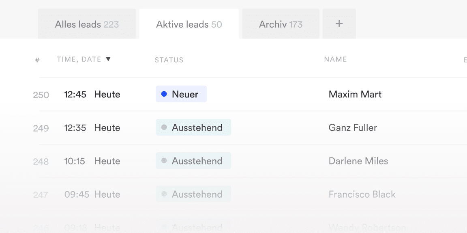Sort by the Name column header
The height and width of the screenshot is (233, 467).
(x=335, y=59)
